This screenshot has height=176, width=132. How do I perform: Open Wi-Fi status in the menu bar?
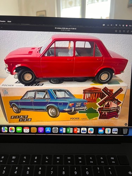(116, 25)
